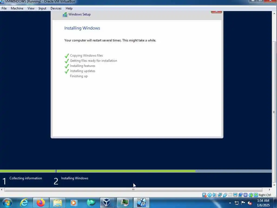Click the muted volume tray icon
This screenshot has width=277, height=208.
250,203
